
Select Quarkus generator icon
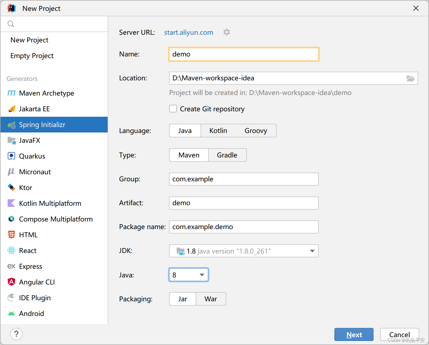[11, 156]
